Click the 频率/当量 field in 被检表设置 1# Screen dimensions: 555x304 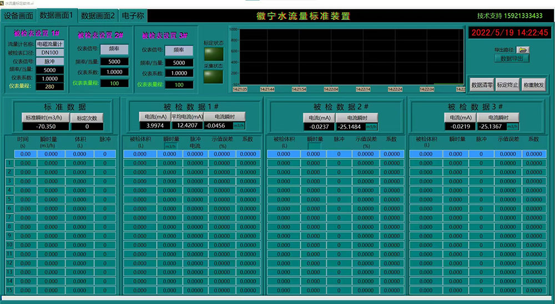tap(50, 70)
